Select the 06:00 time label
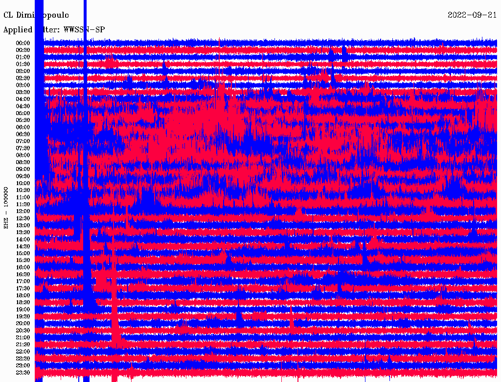 (23, 127)
